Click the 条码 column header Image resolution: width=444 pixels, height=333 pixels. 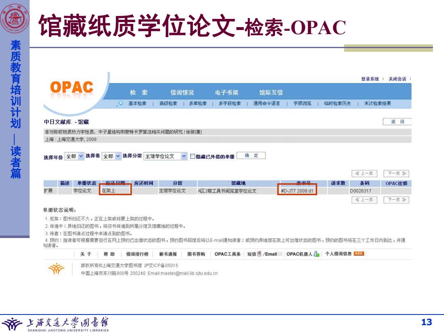(x=365, y=183)
